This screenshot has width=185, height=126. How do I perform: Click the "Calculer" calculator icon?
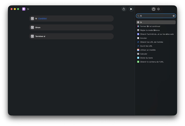pos(138,54)
